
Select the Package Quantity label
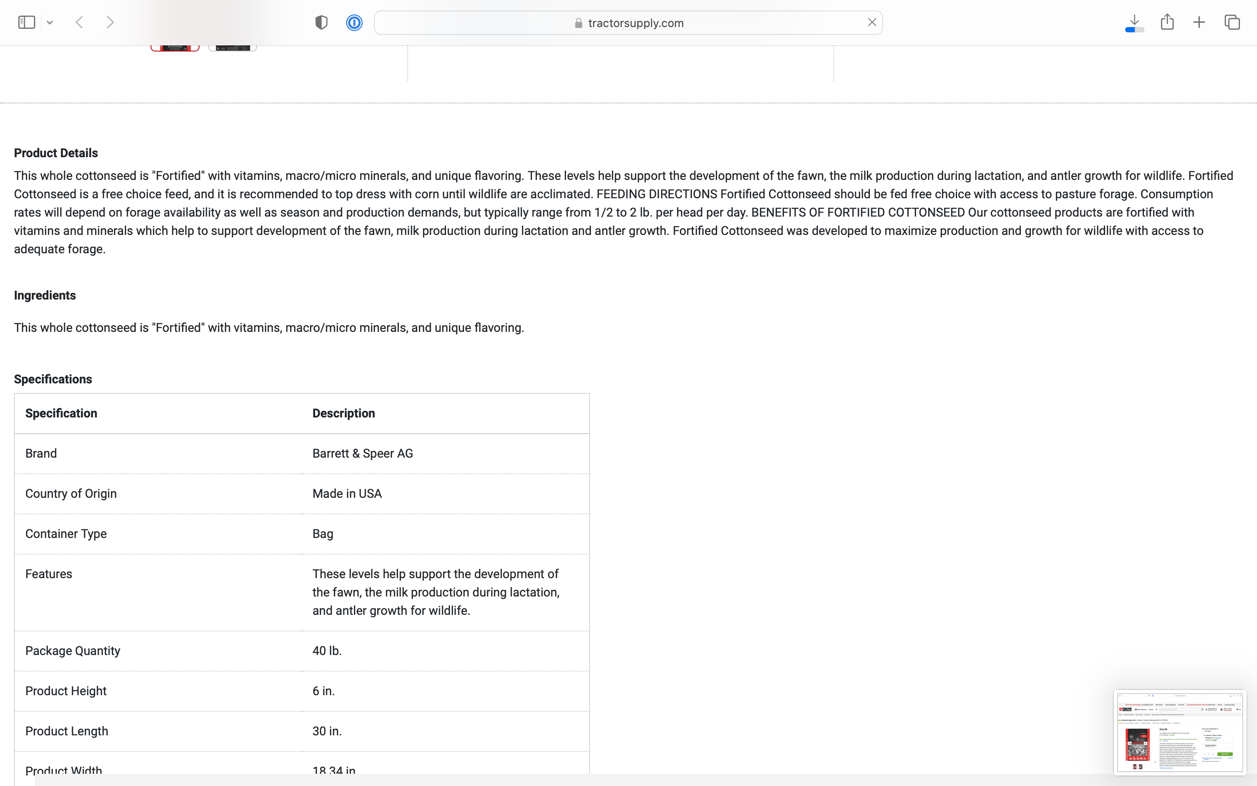pyautogui.click(x=73, y=651)
